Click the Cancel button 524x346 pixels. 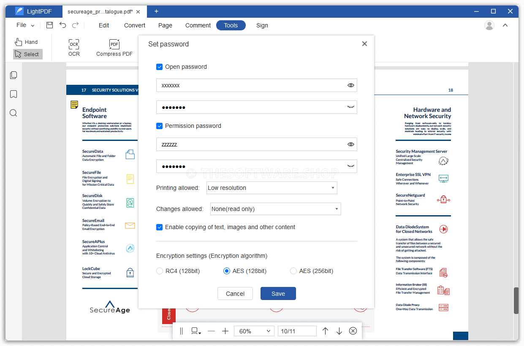click(235, 294)
